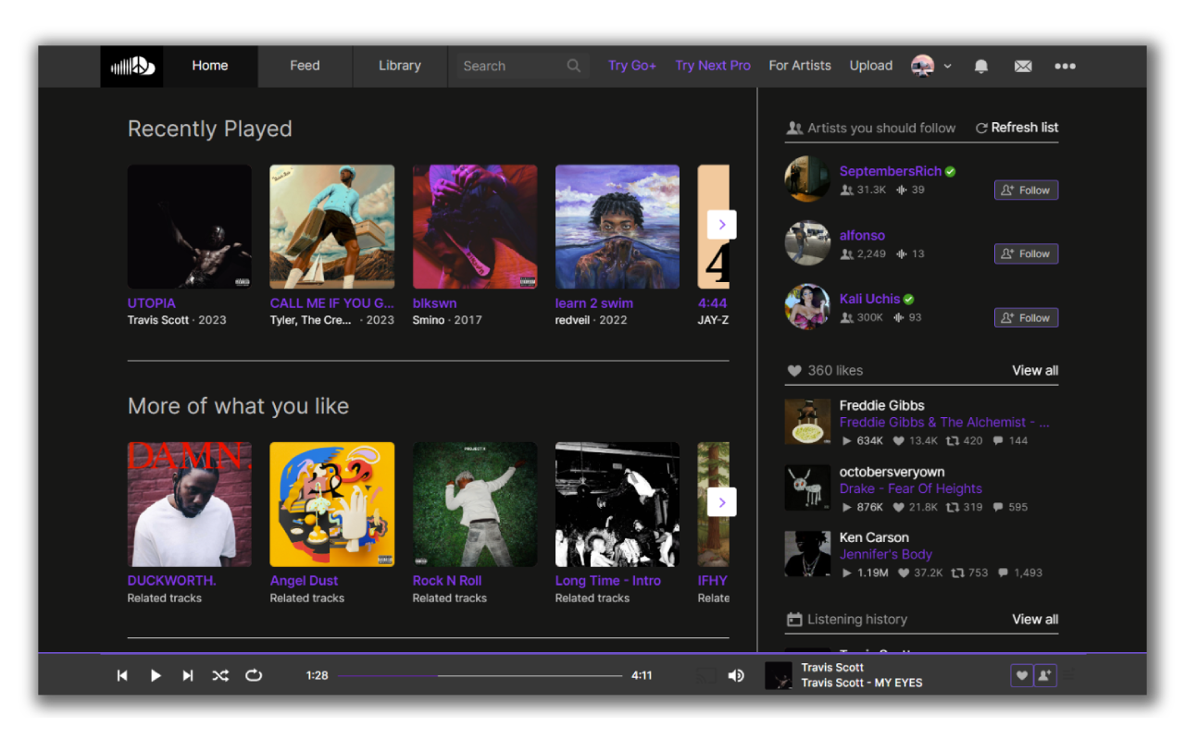Click SeptembersRich 31.3K followers count
Viewport: 1185px width, 740px height.
coord(863,190)
